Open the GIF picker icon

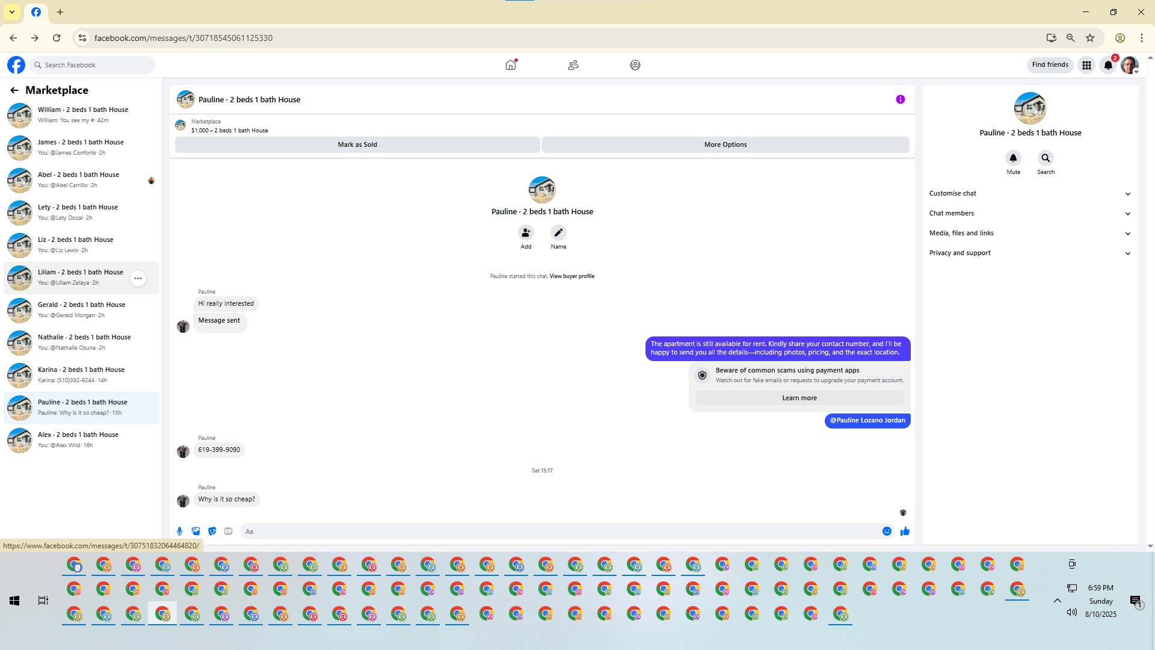pos(228,531)
